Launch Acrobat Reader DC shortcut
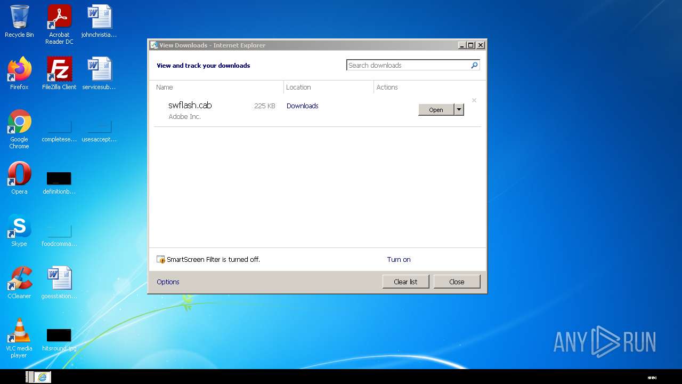This screenshot has width=682, height=384. pos(59,25)
